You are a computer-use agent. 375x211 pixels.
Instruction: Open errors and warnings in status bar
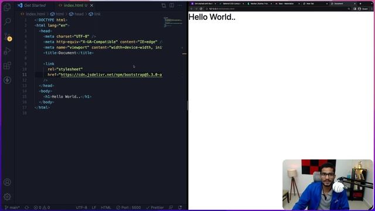(x=42, y=207)
